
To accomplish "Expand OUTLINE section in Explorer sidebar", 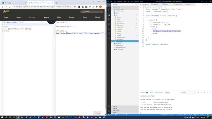I will [125, 107].
